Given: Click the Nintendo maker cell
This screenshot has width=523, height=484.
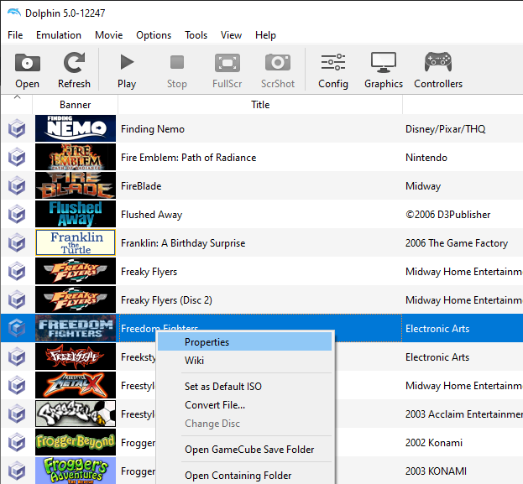Looking at the screenshot, I should coord(426,158).
